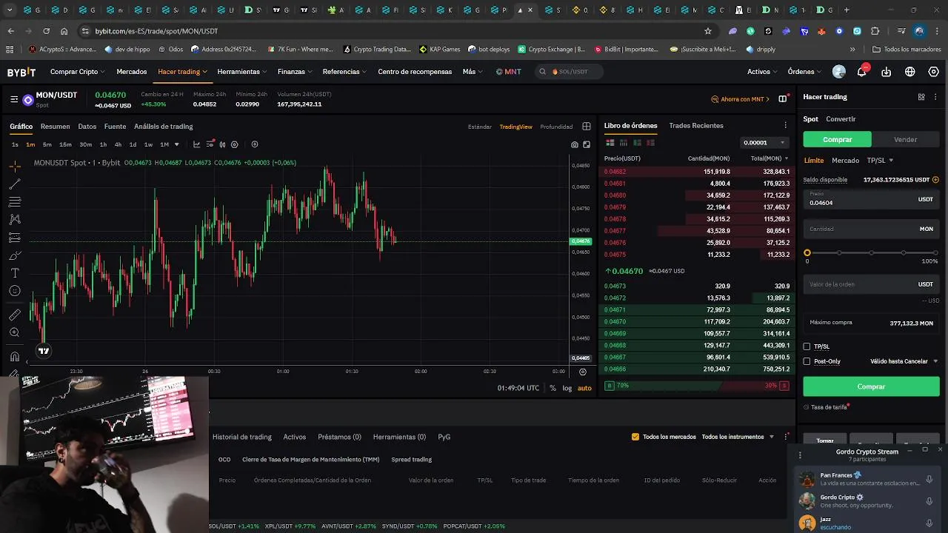Open the Resumen tab
Image resolution: width=948 pixels, height=533 pixels.
pos(55,127)
